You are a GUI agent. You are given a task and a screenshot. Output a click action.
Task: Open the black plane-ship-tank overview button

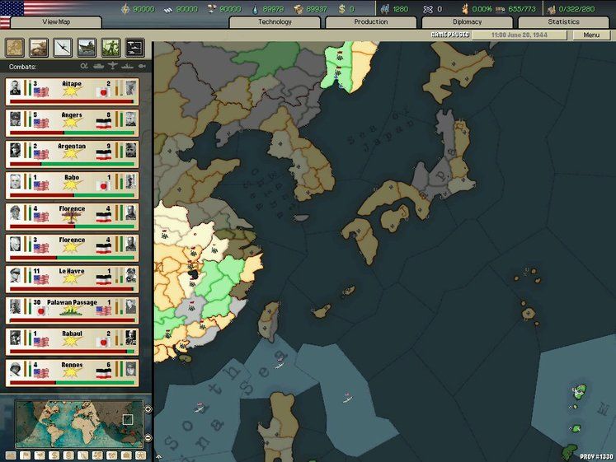(134, 48)
